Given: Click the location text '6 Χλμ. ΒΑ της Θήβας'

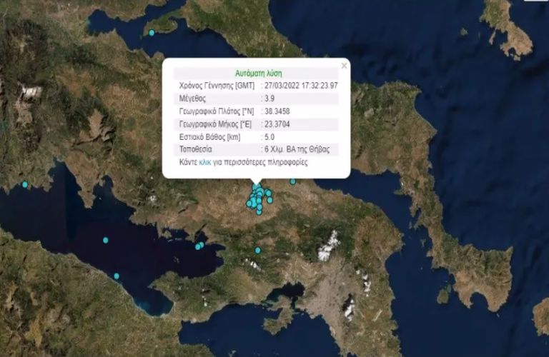Looking at the screenshot, I should click(297, 150).
